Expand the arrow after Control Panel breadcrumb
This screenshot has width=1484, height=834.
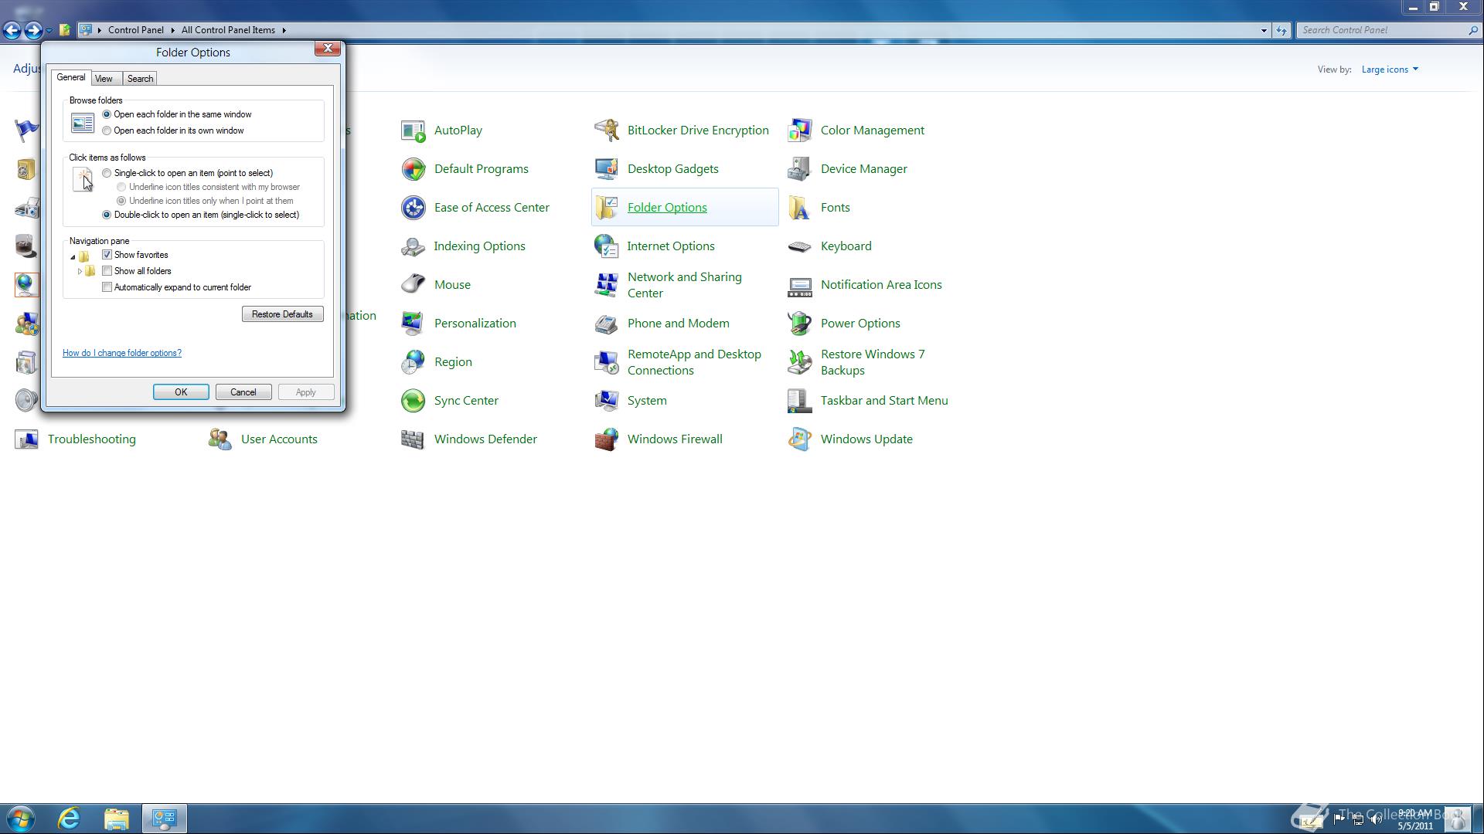(x=172, y=30)
